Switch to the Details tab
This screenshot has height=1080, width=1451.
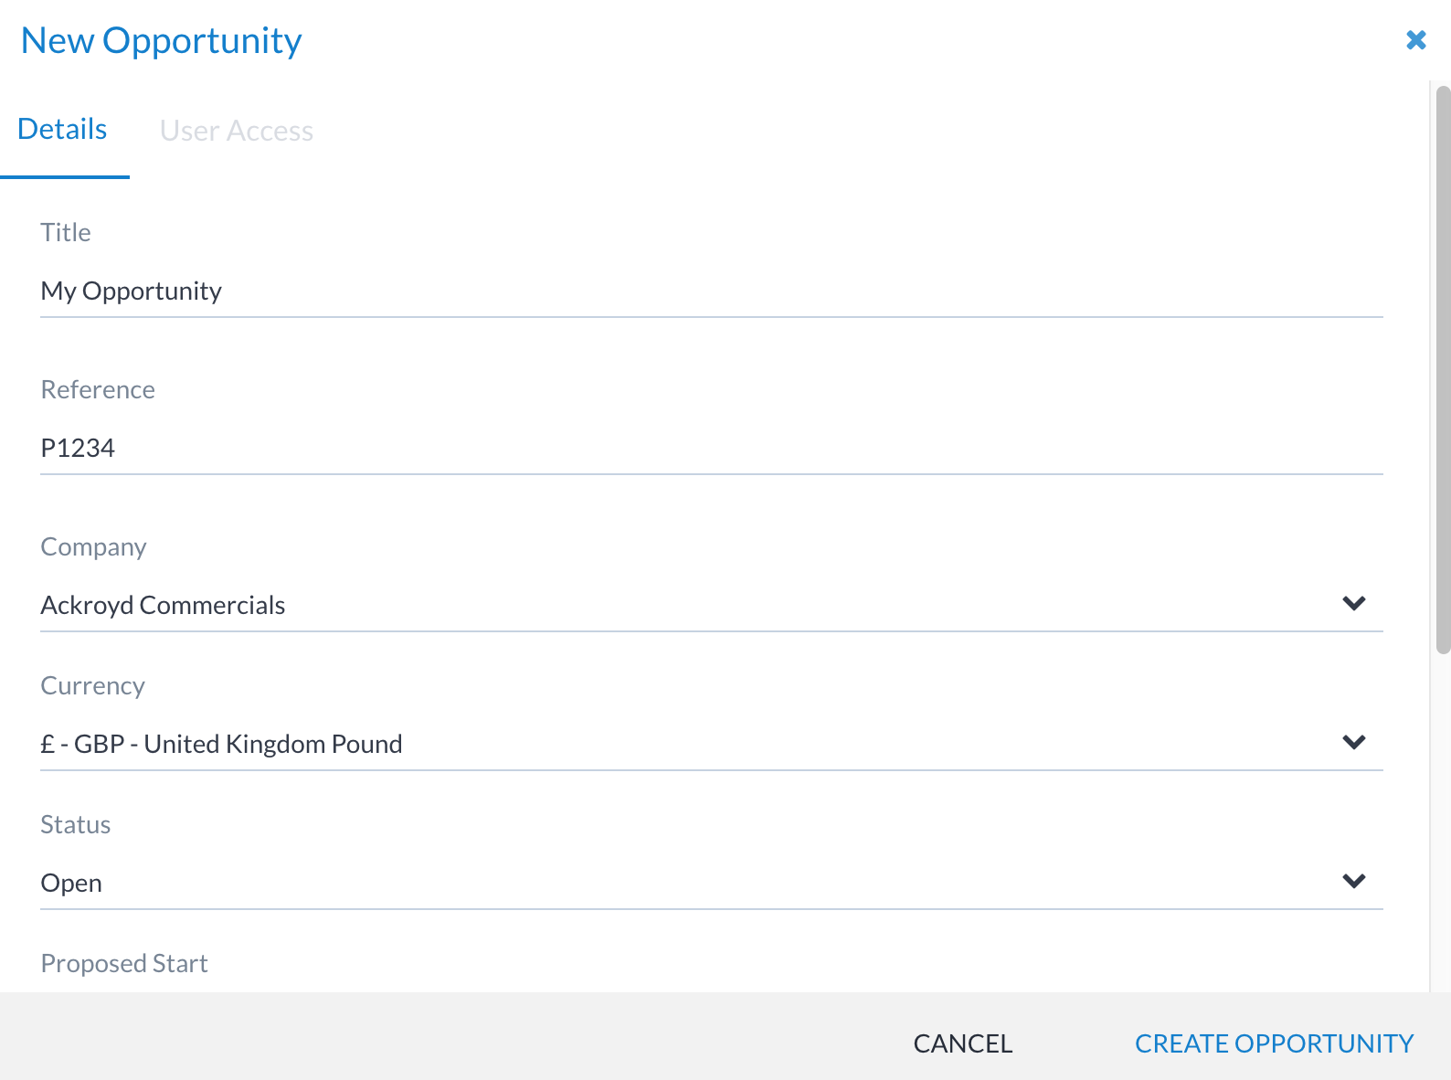coord(62,130)
